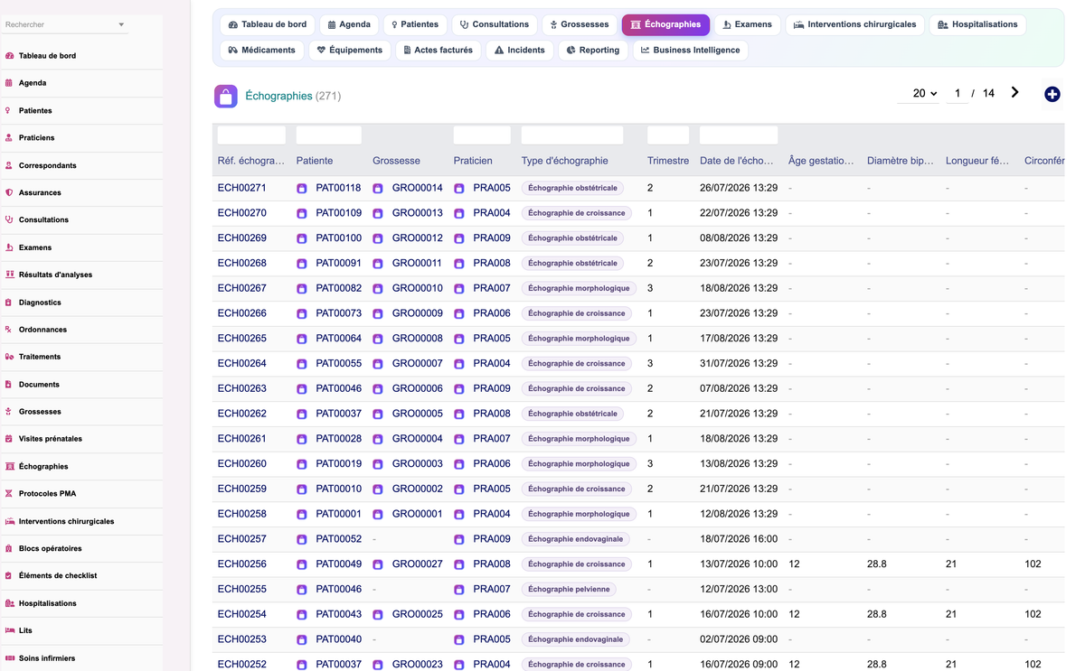Sort by Praticien column header
This screenshot has height=671, width=1085.
473,161
